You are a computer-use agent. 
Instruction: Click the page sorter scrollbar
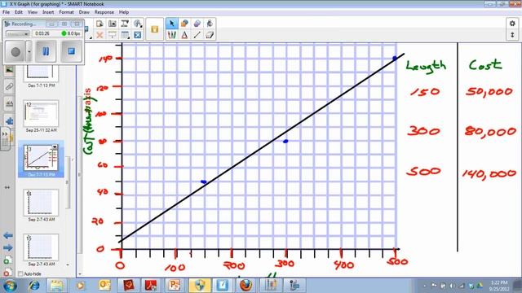(68, 182)
